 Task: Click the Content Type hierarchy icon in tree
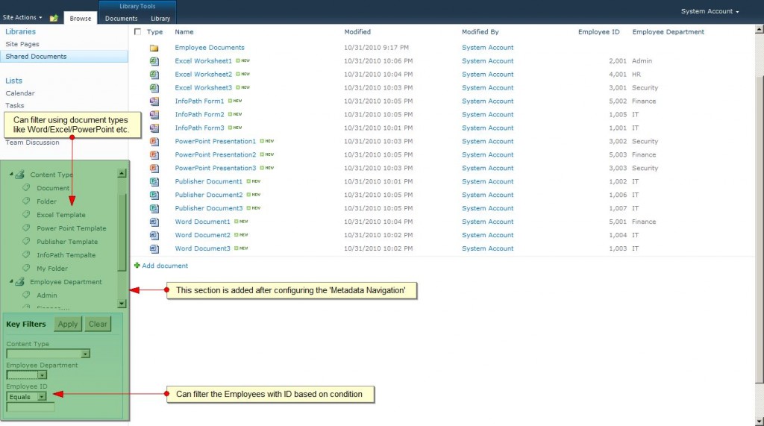[x=19, y=175]
